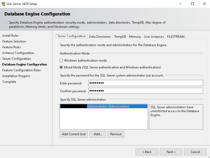The image size is (210, 158).
Task: Switch to the Memory tab
Action: (x=135, y=37)
